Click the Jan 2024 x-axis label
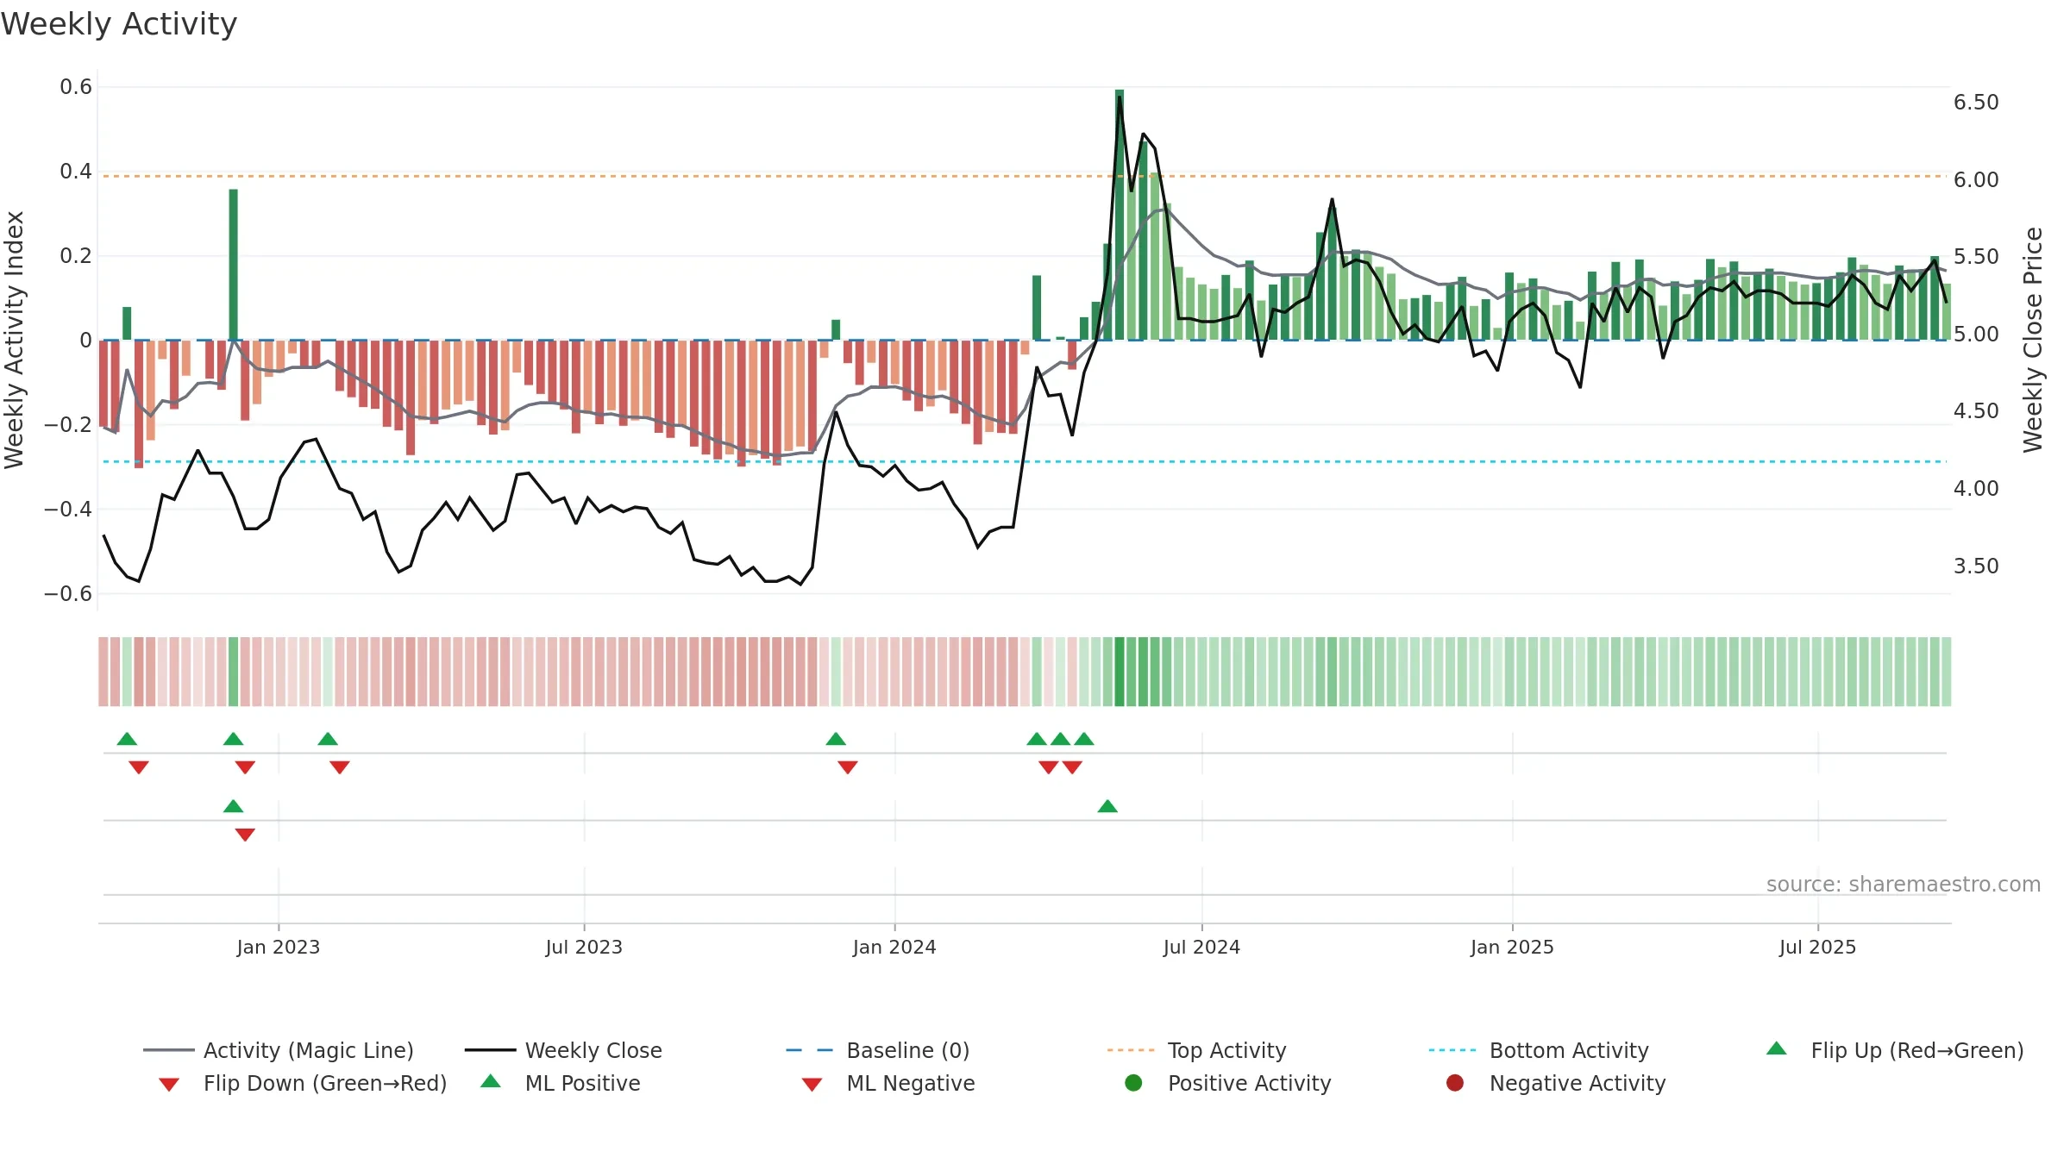Screen dimensions: 2070x1164 click(x=894, y=947)
